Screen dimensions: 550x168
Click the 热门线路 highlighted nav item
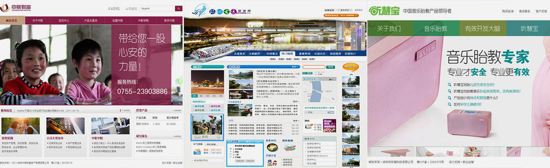tap(287, 54)
